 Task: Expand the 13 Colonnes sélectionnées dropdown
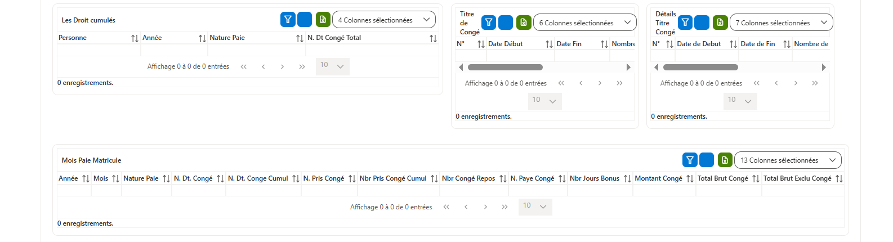point(788,160)
